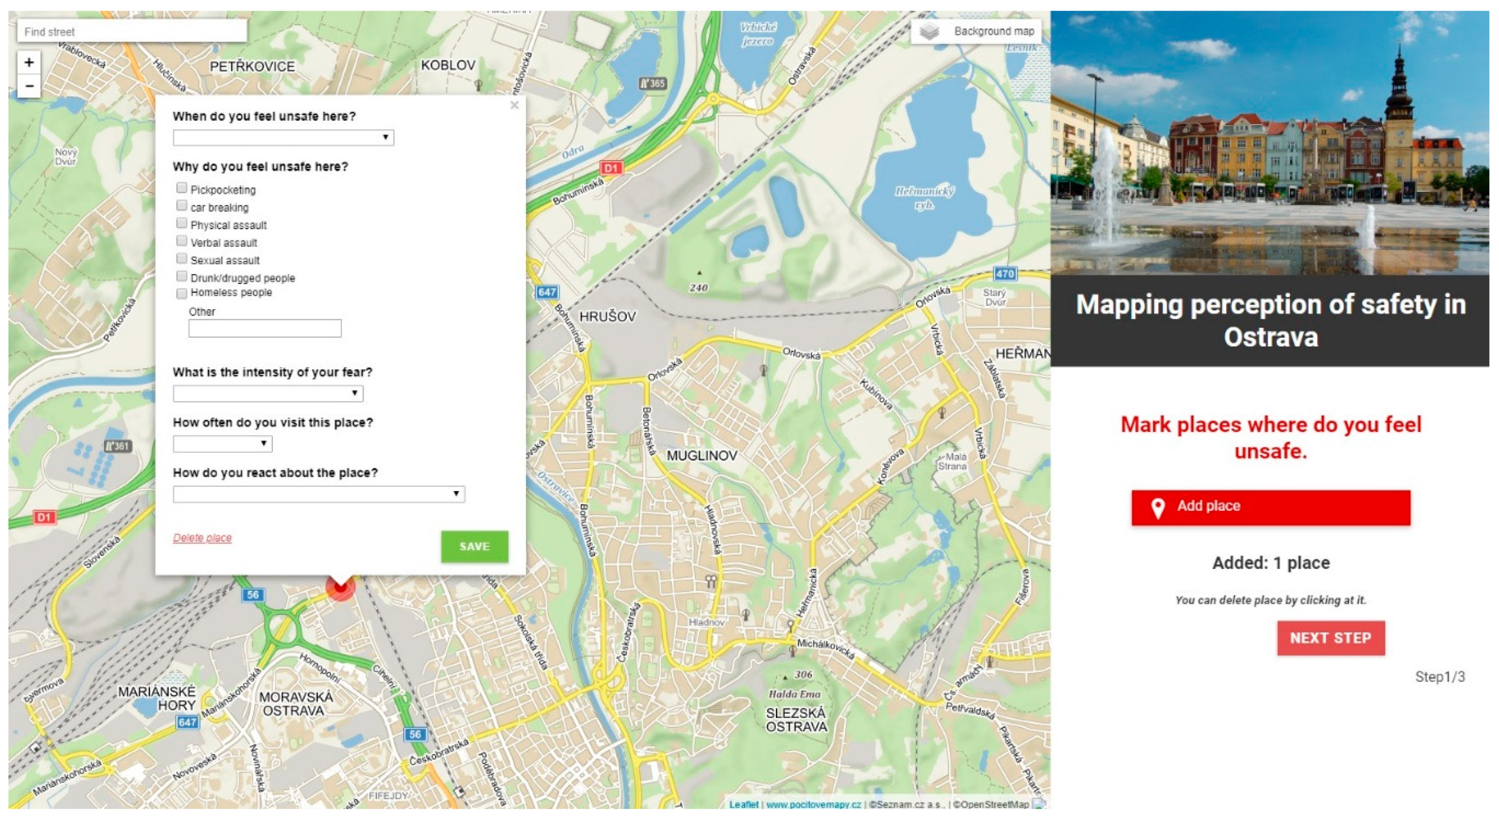Image resolution: width=1499 pixels, height=819 pixels.
Task: Expand the intensity of fear dropdown
Action: 268,393
